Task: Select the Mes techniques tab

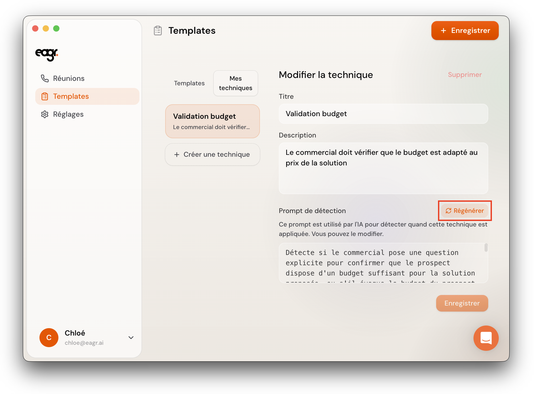Action: point(235,83)
